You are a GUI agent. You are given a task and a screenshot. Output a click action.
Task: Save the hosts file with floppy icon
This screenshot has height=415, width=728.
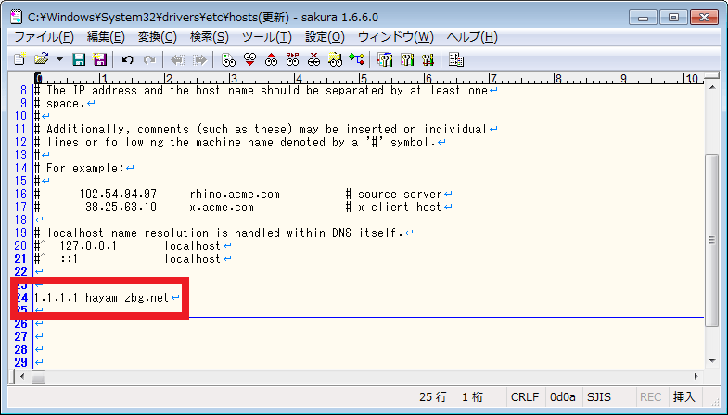79,59
